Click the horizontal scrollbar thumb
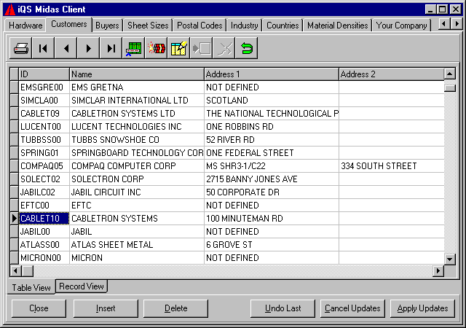The height and width of the screenshot is (328, 466). 28,271
